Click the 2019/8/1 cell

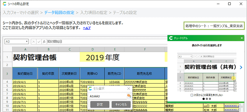click(25, 109)
